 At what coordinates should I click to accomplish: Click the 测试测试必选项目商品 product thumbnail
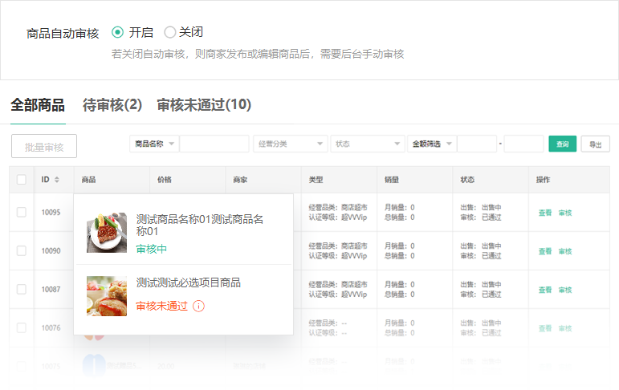(x=107, y=296)
